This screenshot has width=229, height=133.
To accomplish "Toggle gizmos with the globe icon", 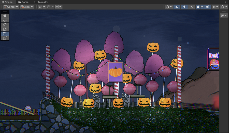I will coord(222,7).
